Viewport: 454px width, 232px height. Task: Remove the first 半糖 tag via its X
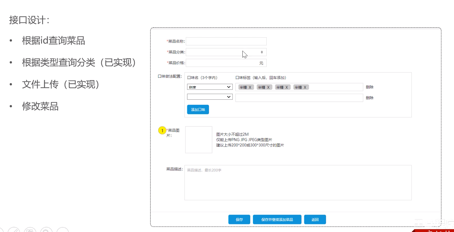[x=250, y=87]
